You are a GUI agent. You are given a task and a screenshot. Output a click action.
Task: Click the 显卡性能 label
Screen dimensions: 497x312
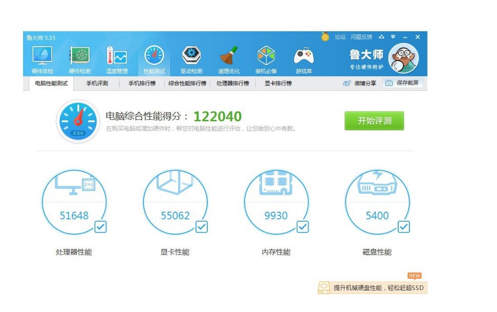coord(175,252)
